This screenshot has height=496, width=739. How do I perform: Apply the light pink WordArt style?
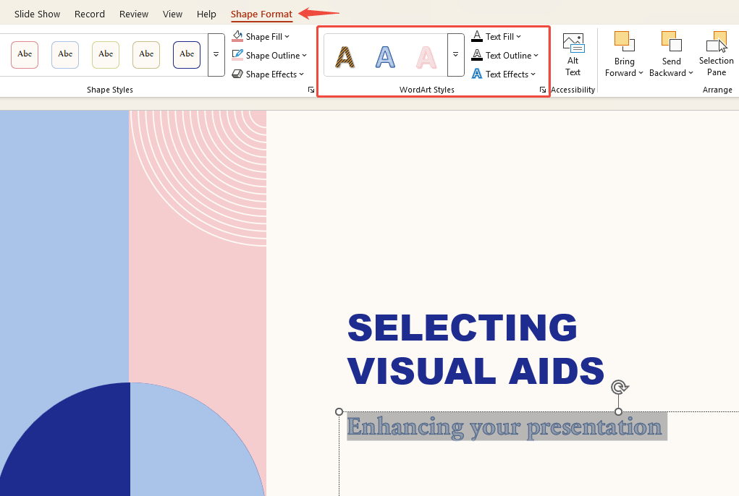[426, 55]
